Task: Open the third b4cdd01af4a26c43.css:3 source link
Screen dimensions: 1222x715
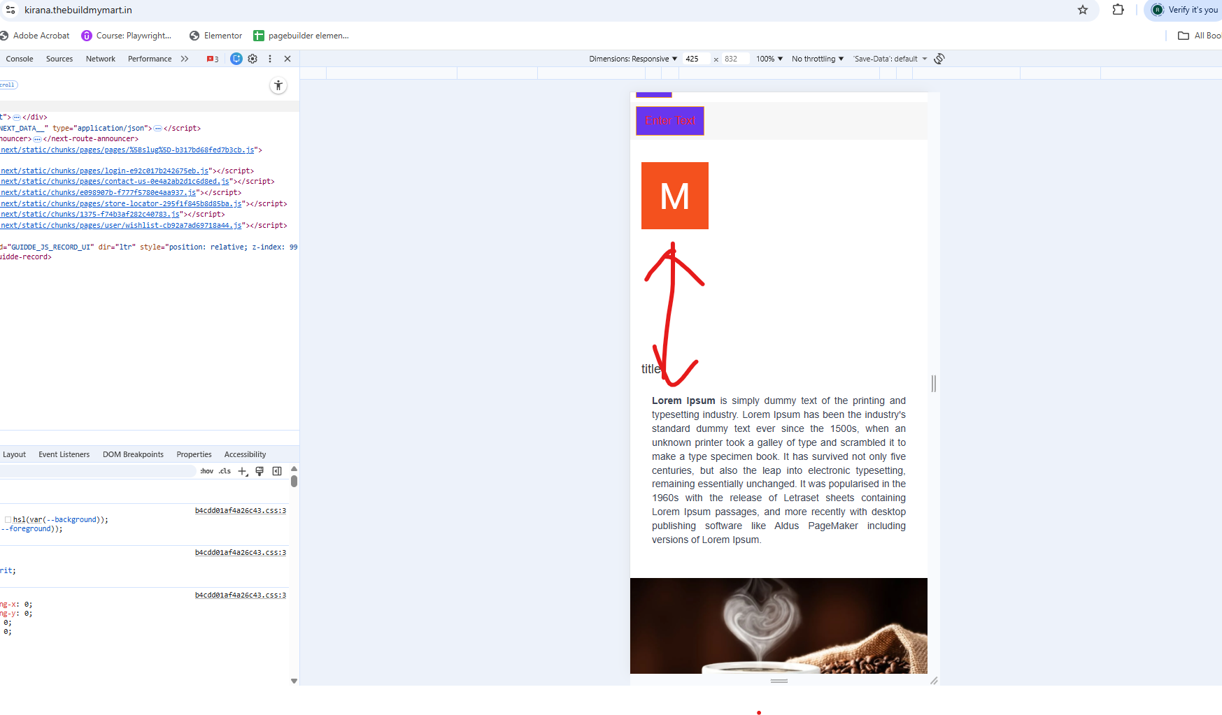Action: pos(241,595)
